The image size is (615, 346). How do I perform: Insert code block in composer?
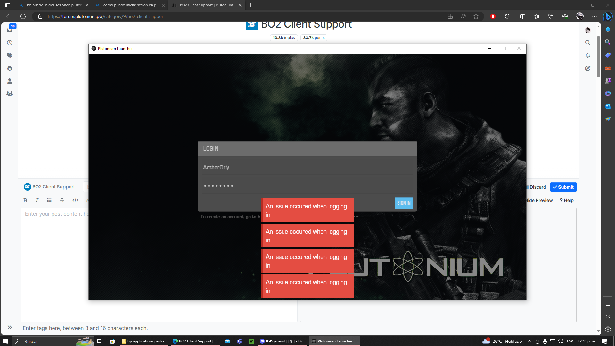click(75, 200)
